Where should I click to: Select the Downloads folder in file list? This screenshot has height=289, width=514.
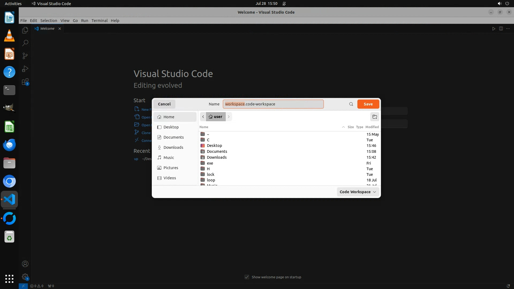[x=217, y=157]
